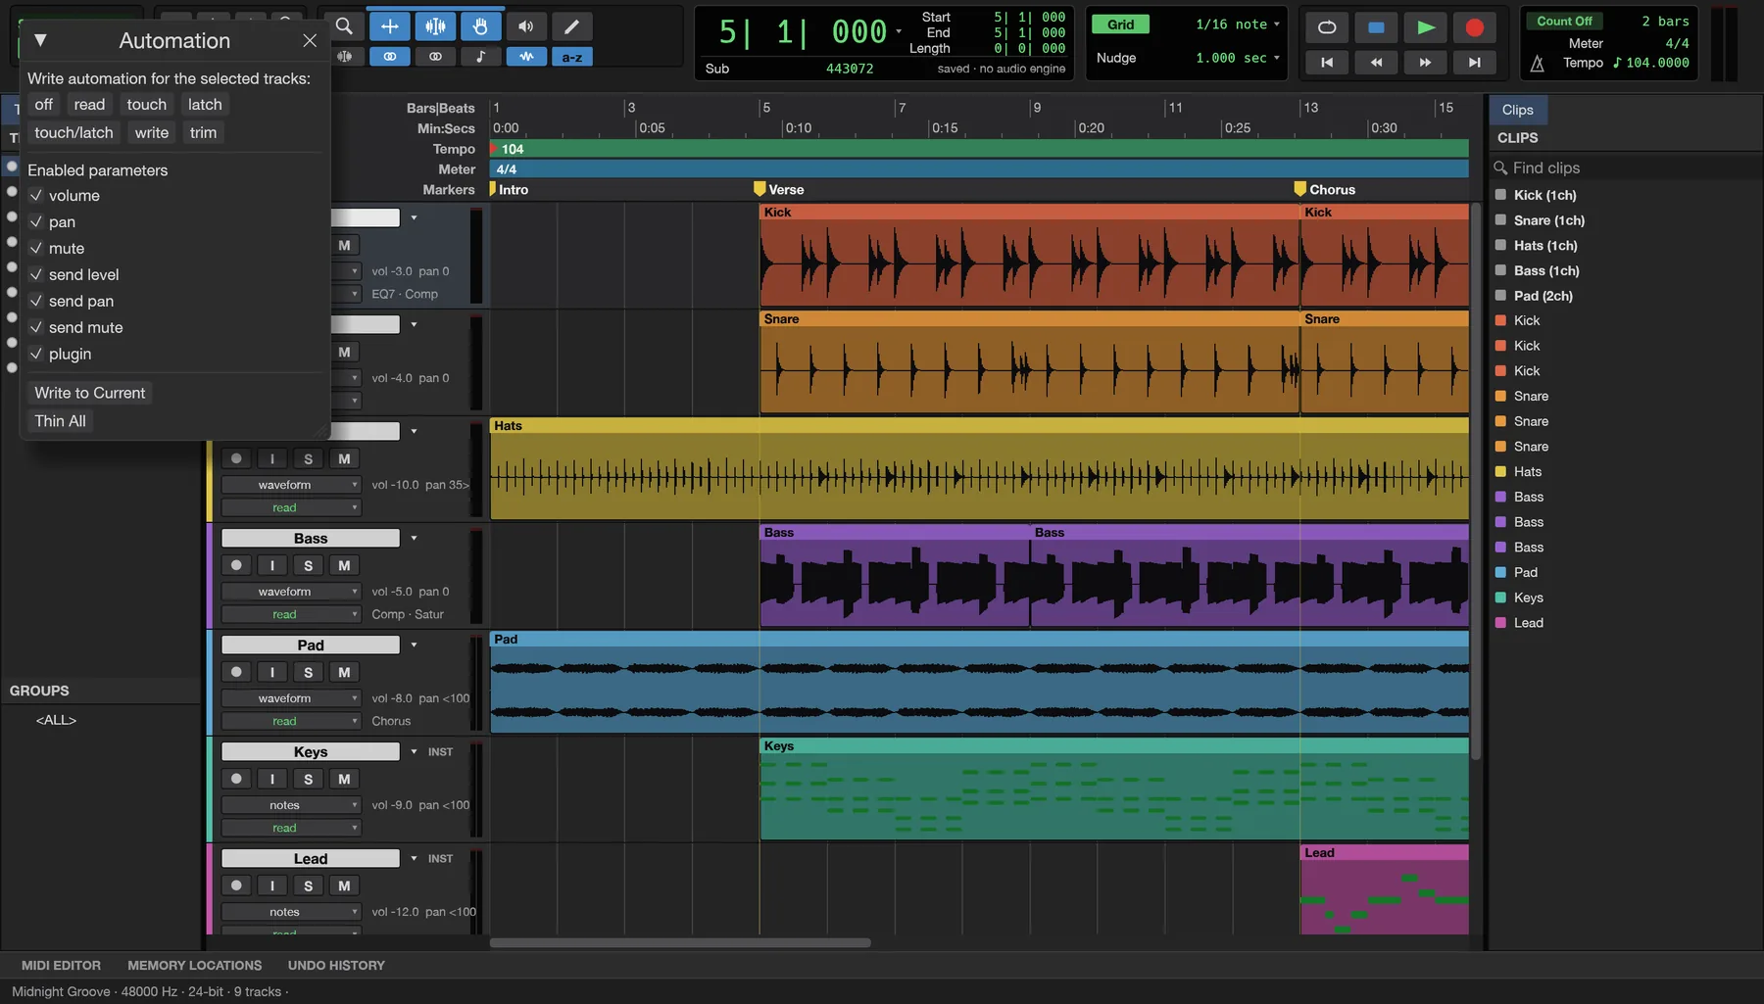Toggle the a-z toolbar button
This screenshot has height=1004, width=1764.
point(572,57)
